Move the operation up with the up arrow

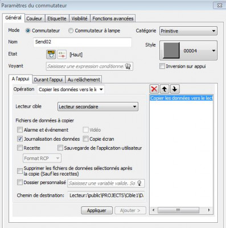(x=165, y=89)
